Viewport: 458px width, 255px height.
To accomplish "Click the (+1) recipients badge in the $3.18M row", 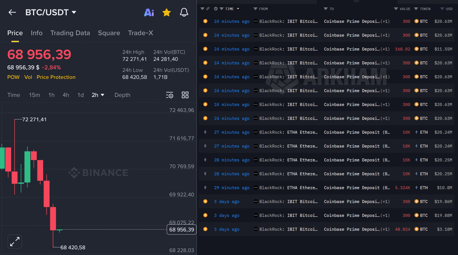I will pyautogui.click(x=385, y=229).
